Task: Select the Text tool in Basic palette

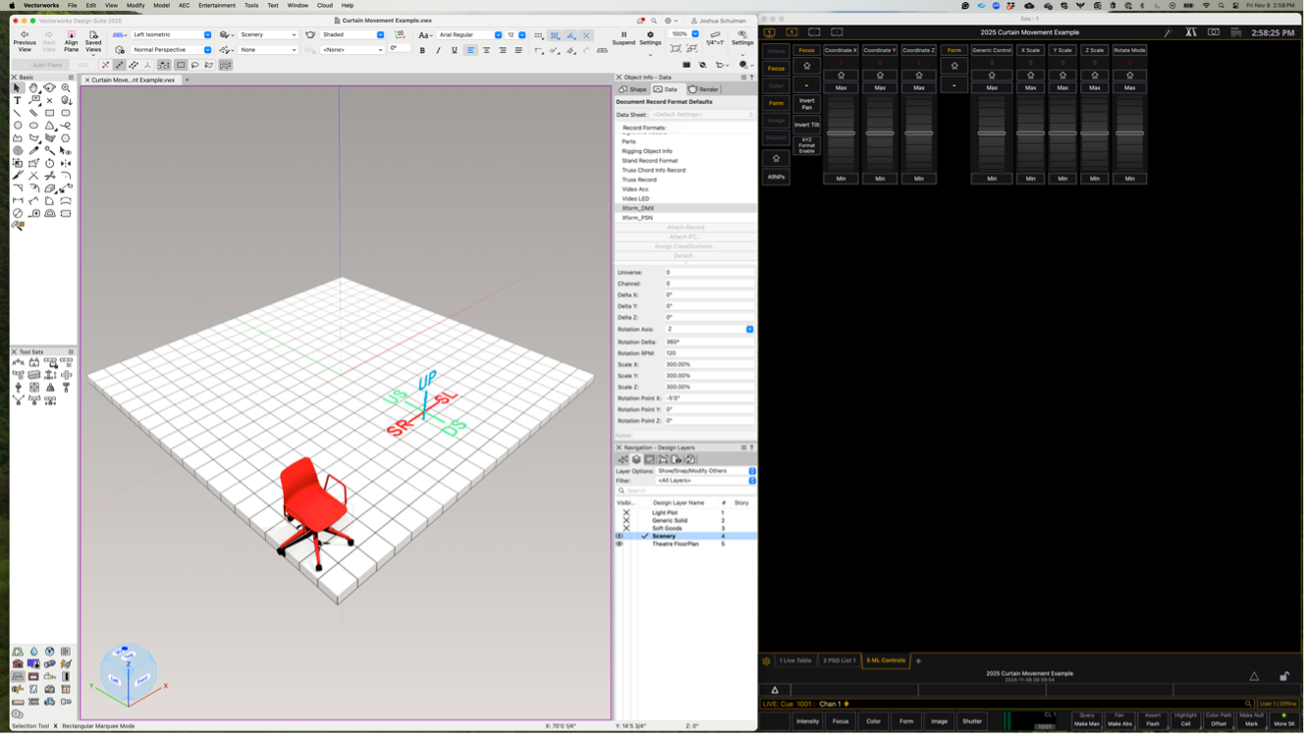Action: 18,100
